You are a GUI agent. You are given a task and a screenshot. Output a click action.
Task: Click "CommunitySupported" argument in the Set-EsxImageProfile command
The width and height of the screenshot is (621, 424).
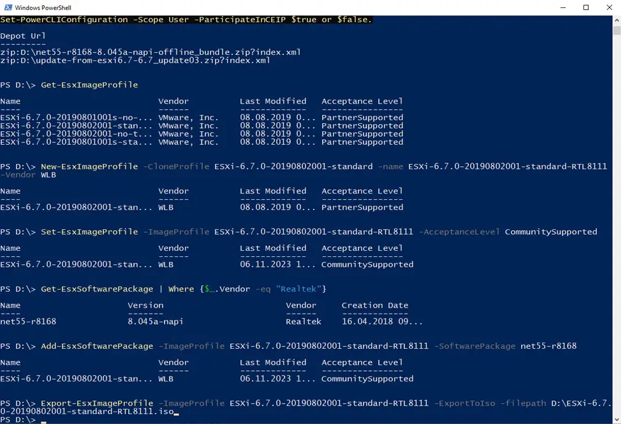pyautogui.click(x=551, y=232)
